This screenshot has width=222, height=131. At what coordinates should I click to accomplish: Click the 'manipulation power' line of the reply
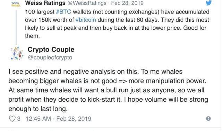point(107,81)
